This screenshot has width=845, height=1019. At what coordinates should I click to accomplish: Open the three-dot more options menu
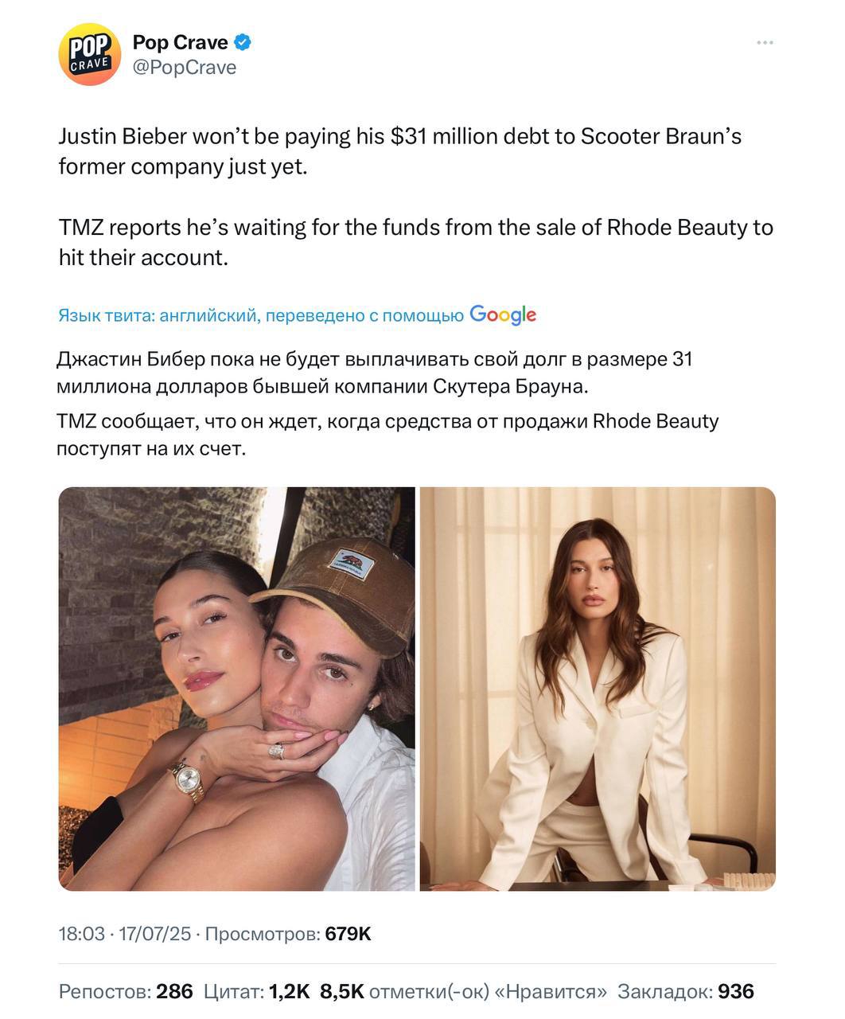tap(765, 43)
